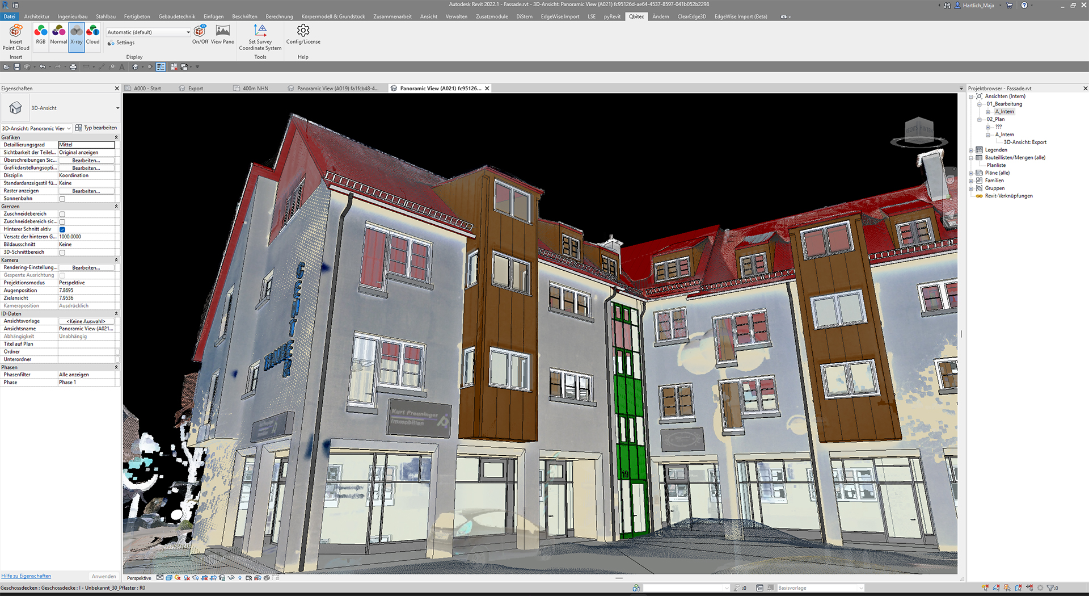Screen dimensions: 1089x596
Task: Open the Hilfe zu Eigenschaften link
Action: [26, 576]
